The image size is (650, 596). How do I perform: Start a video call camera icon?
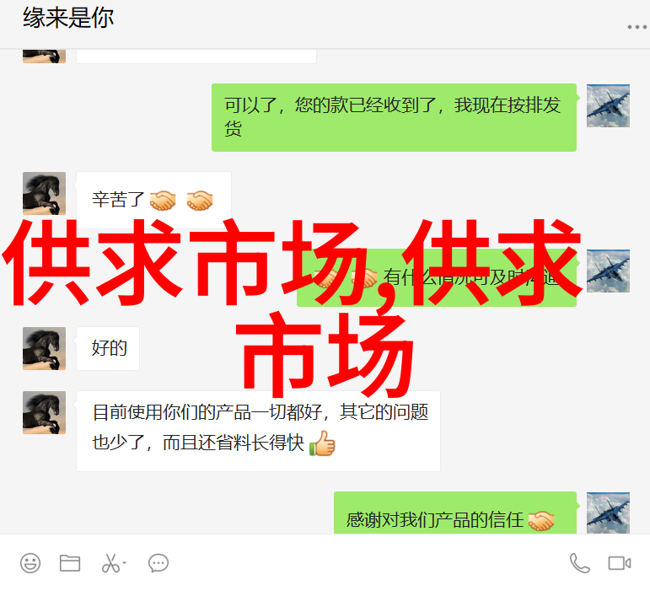620,563
